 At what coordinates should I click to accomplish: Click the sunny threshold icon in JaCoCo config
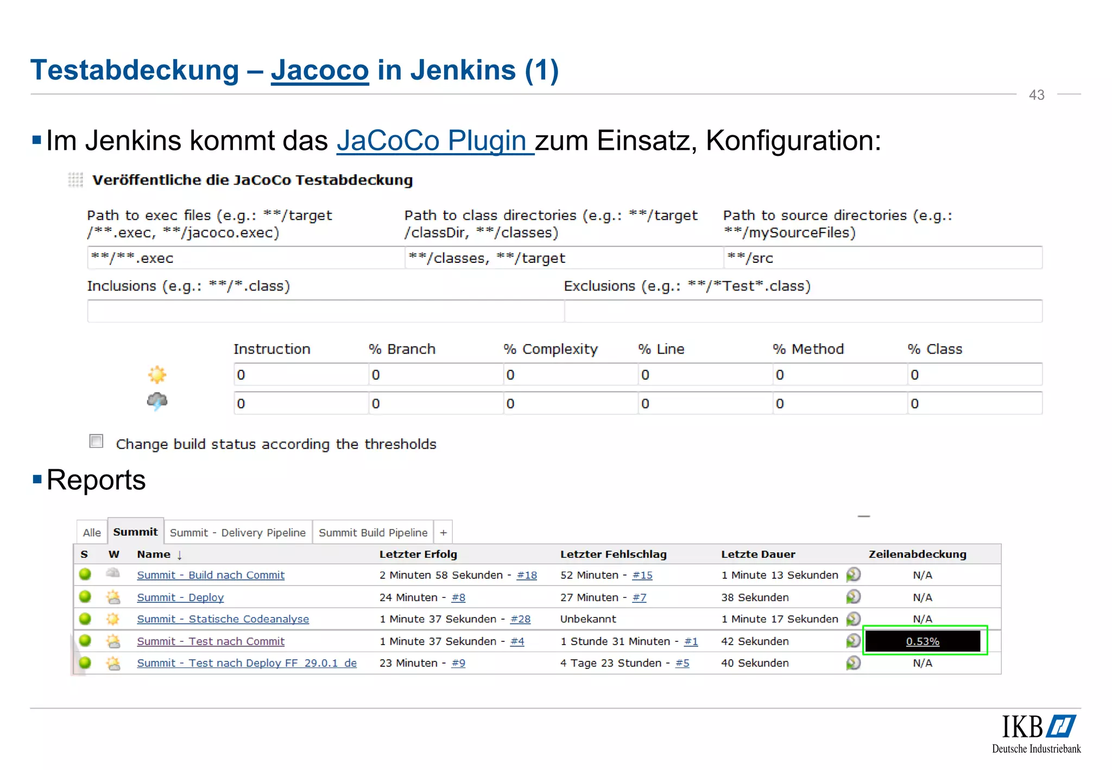pyautogui.click(x=157, y=375)
